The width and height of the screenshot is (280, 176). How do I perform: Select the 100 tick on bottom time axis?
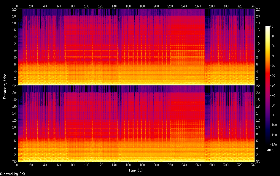click(x=87, y=165)
